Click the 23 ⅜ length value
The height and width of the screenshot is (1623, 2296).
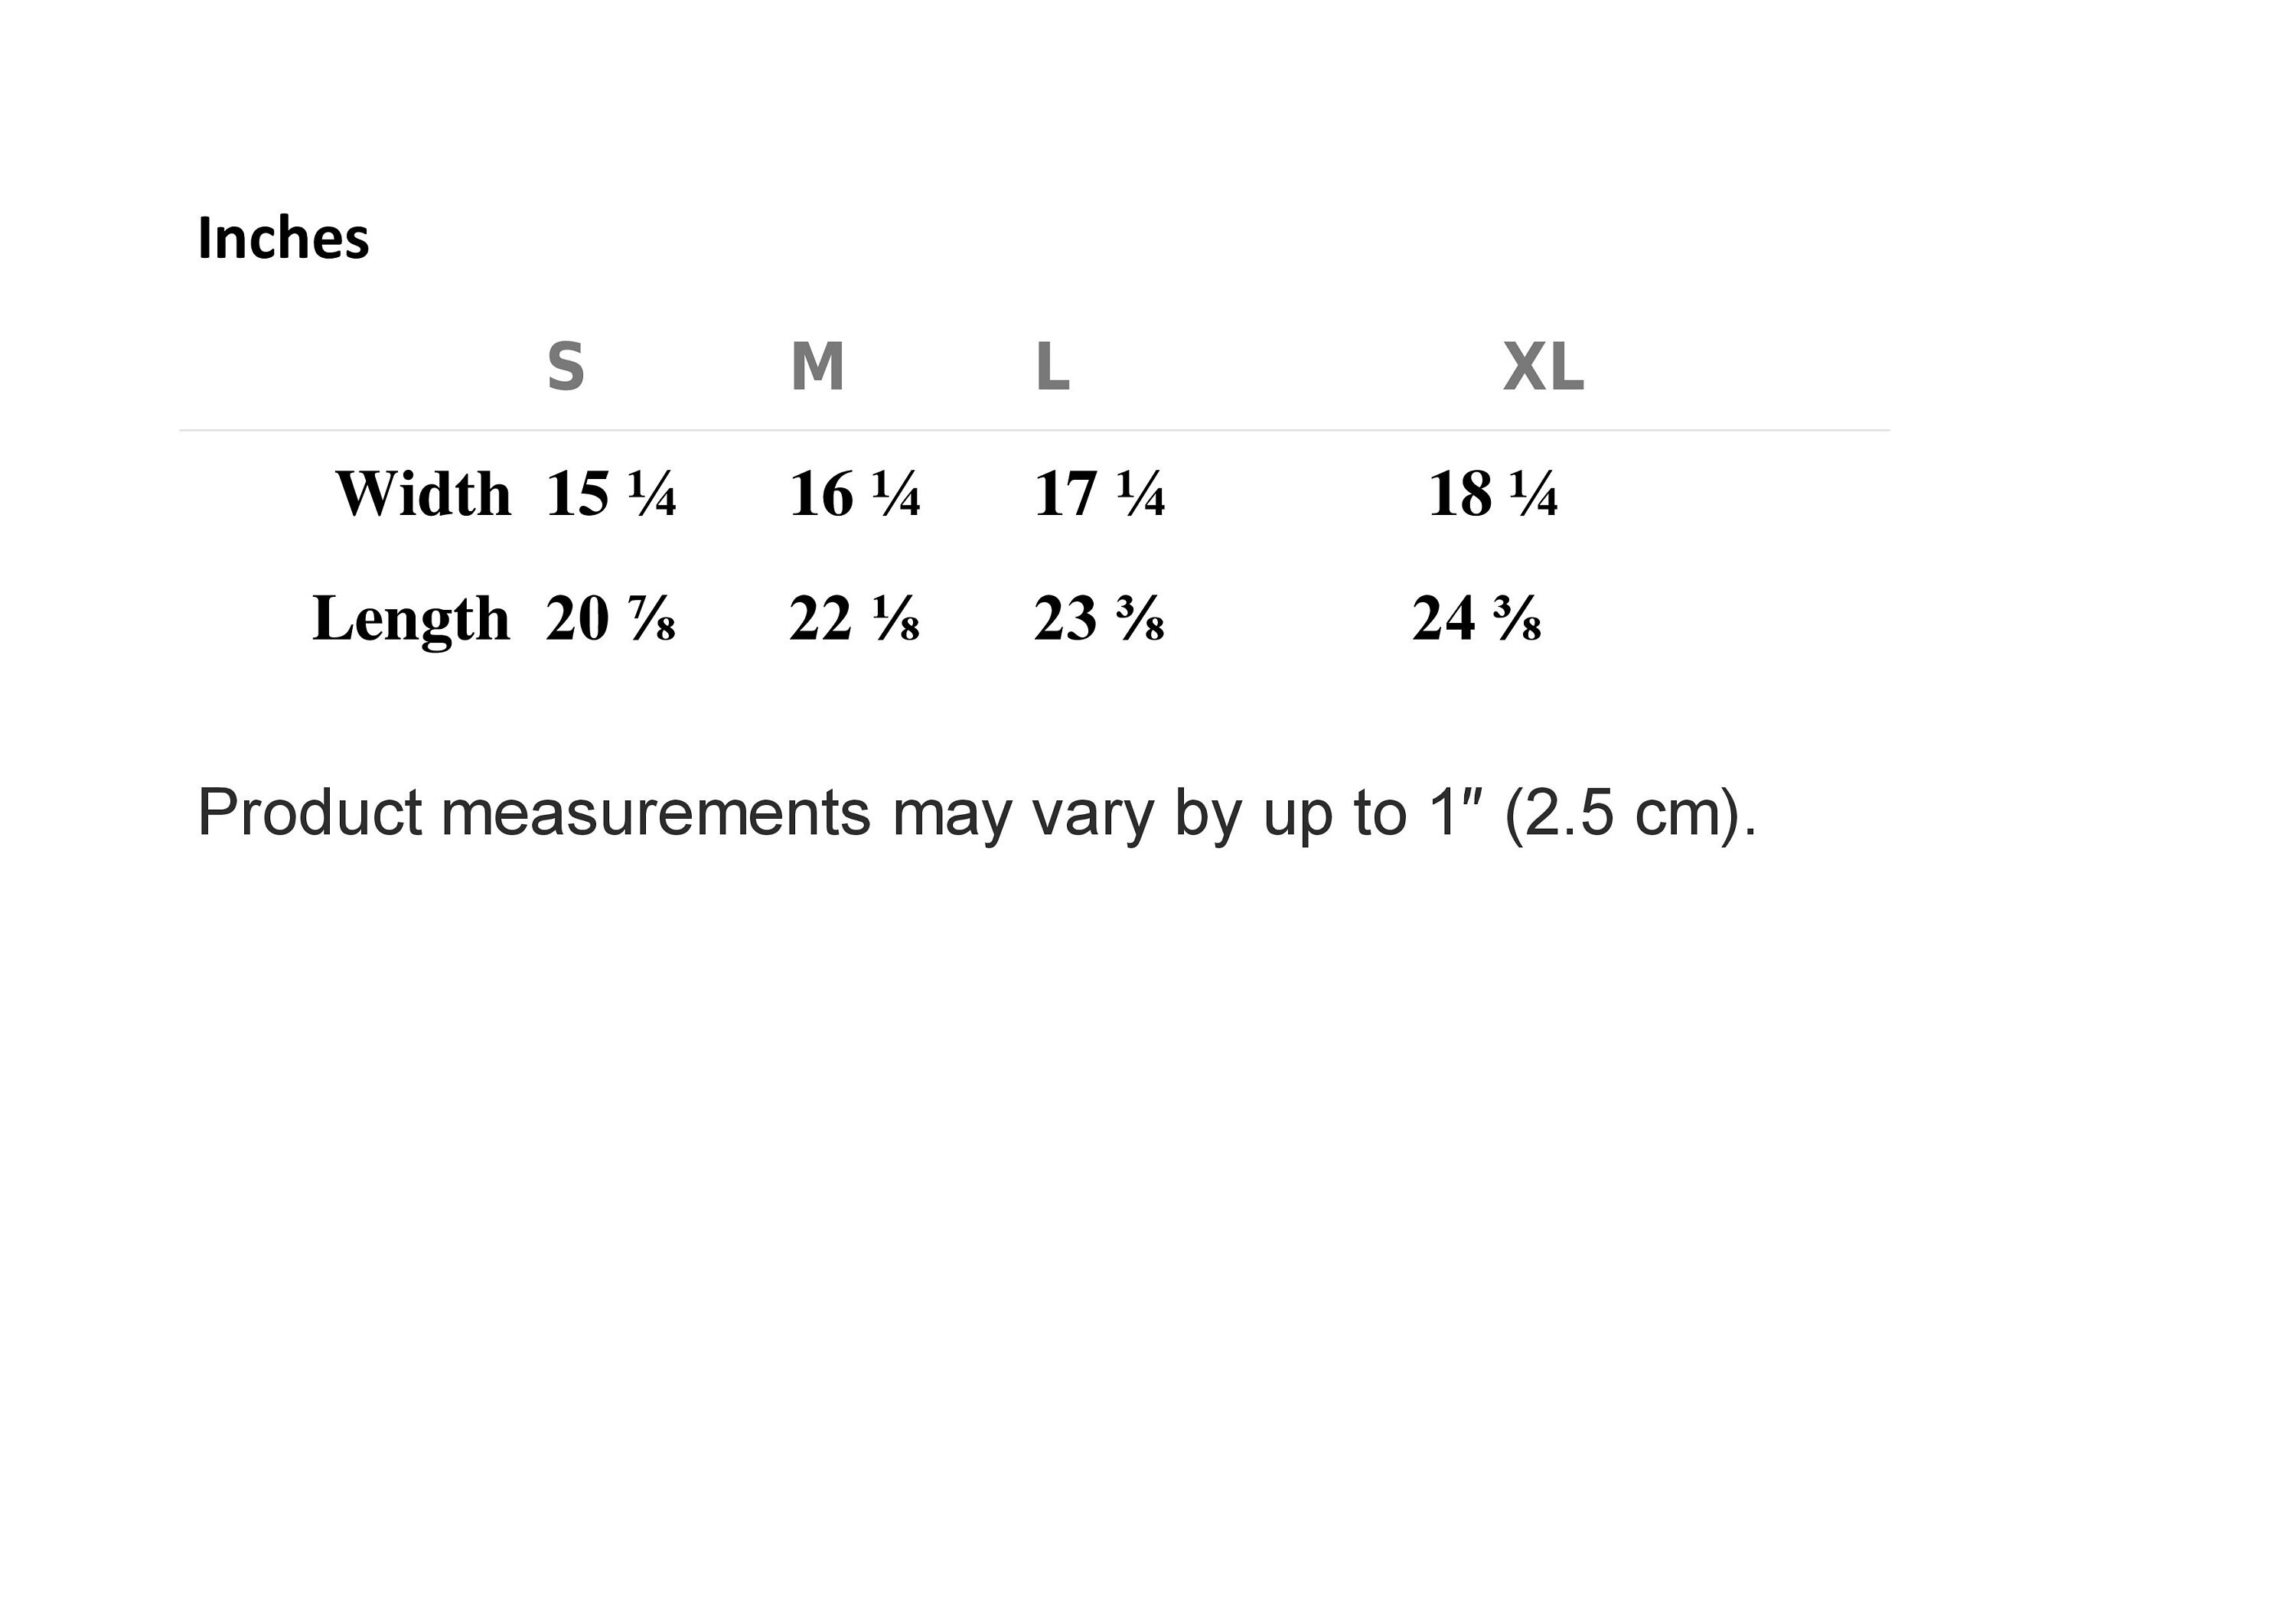[1099, 618]
